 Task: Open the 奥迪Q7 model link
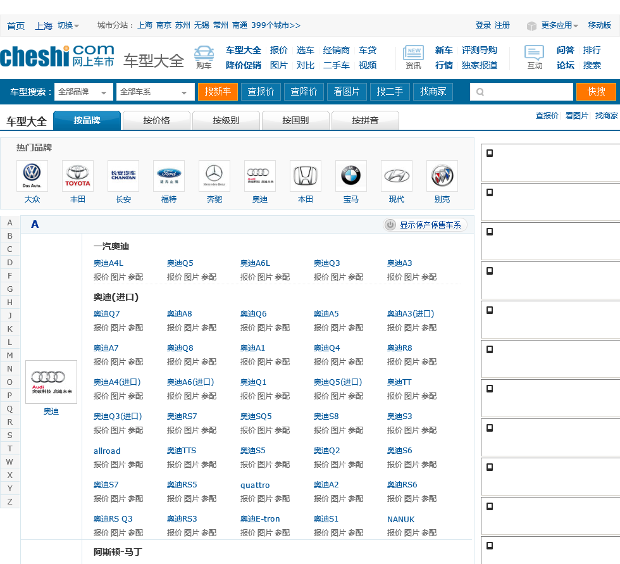pos(107,314)
